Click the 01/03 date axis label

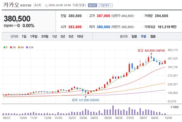tap(59, 118)
